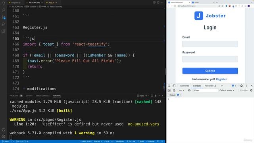The height and width of the screenshot is (143, 254).
Task: Select the README.md editor tab
Action: point(35,3)
